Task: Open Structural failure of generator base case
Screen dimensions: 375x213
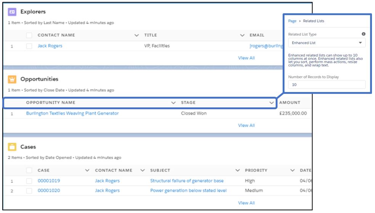Action: pos(187,181)
